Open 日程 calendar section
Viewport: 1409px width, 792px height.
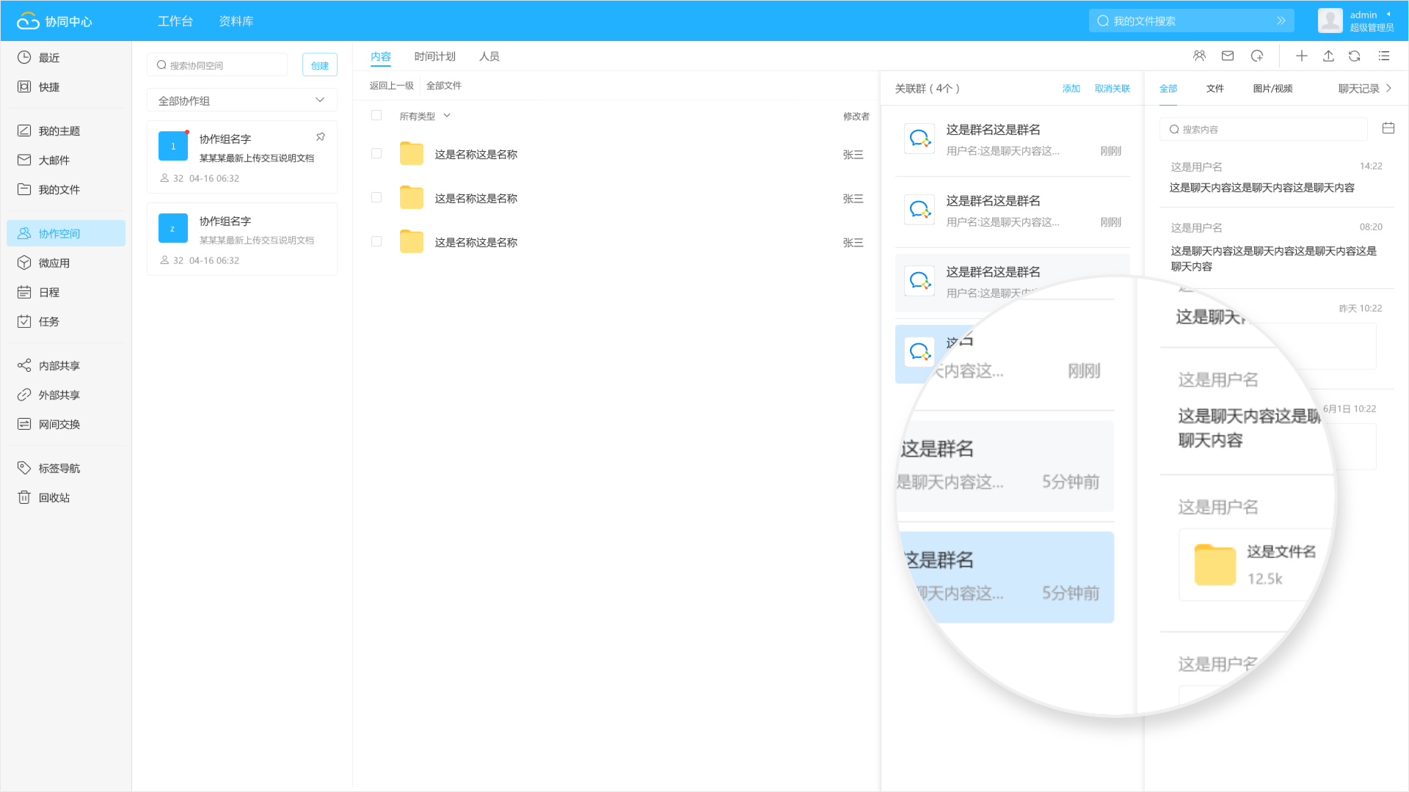(49, 292)
